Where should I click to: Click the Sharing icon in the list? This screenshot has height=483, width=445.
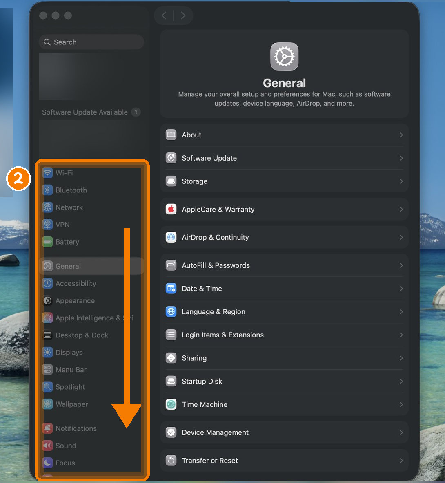pyautogui.click(x=171, y=358)
